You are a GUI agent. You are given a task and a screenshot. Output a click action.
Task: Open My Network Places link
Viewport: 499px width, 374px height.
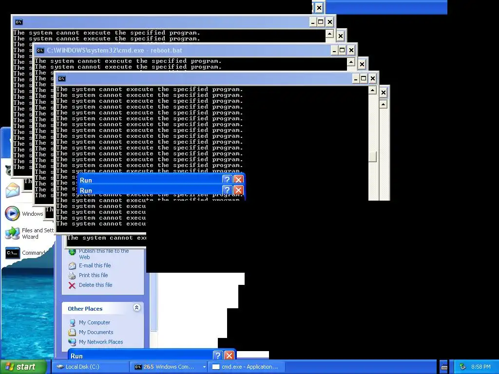click(x=101, y=342)
